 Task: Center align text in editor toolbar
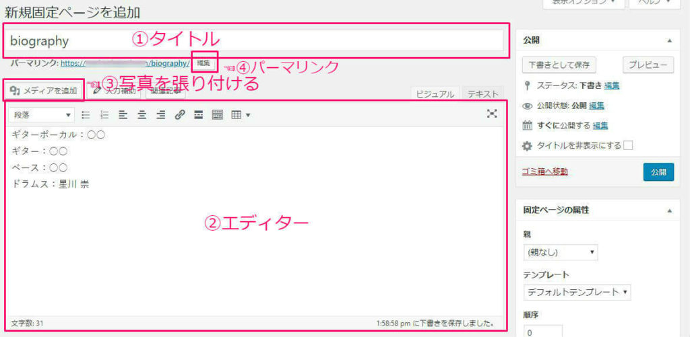click(142, 115)
